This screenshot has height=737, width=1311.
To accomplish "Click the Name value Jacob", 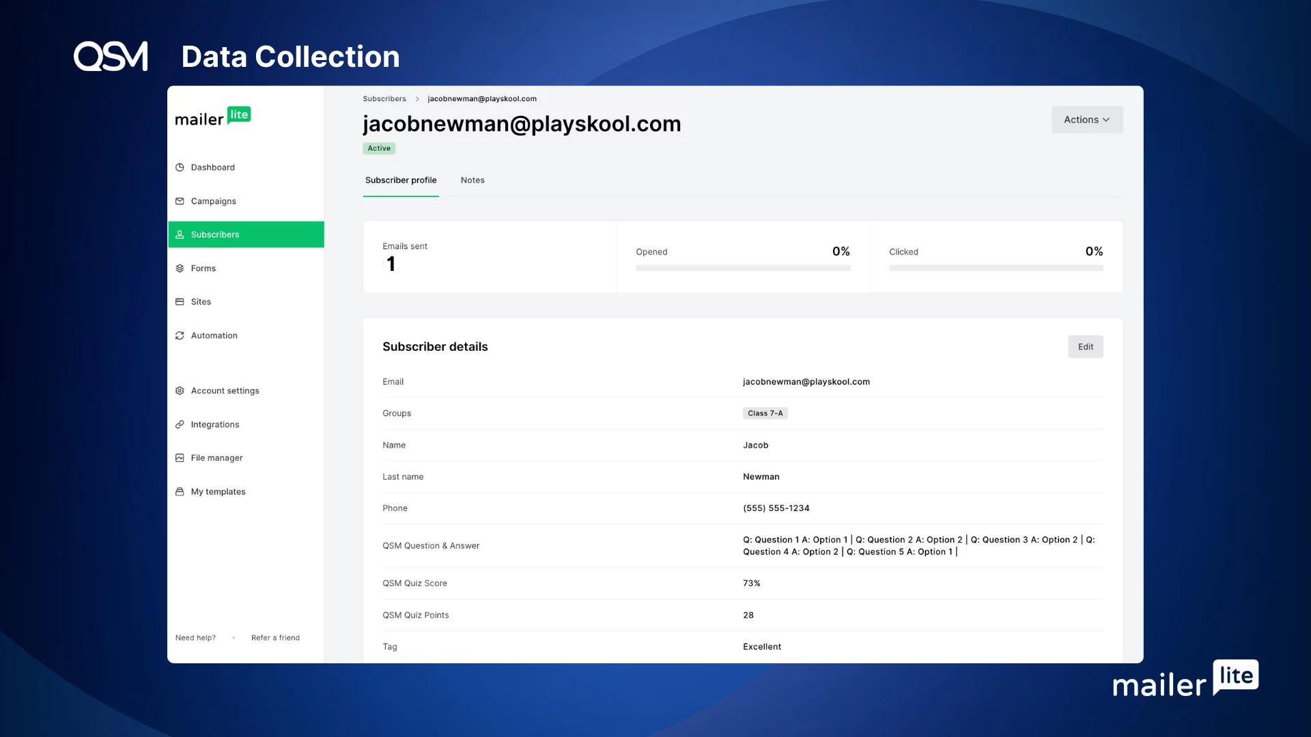I will (x=756, y=445).
